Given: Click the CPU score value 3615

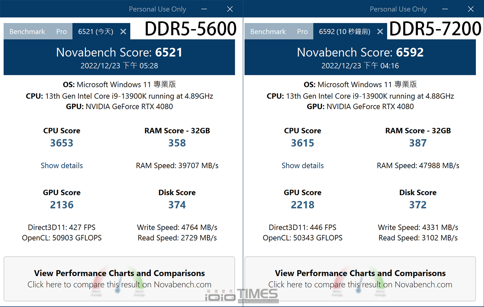Looking at the screenshot, I should point(303,143).
